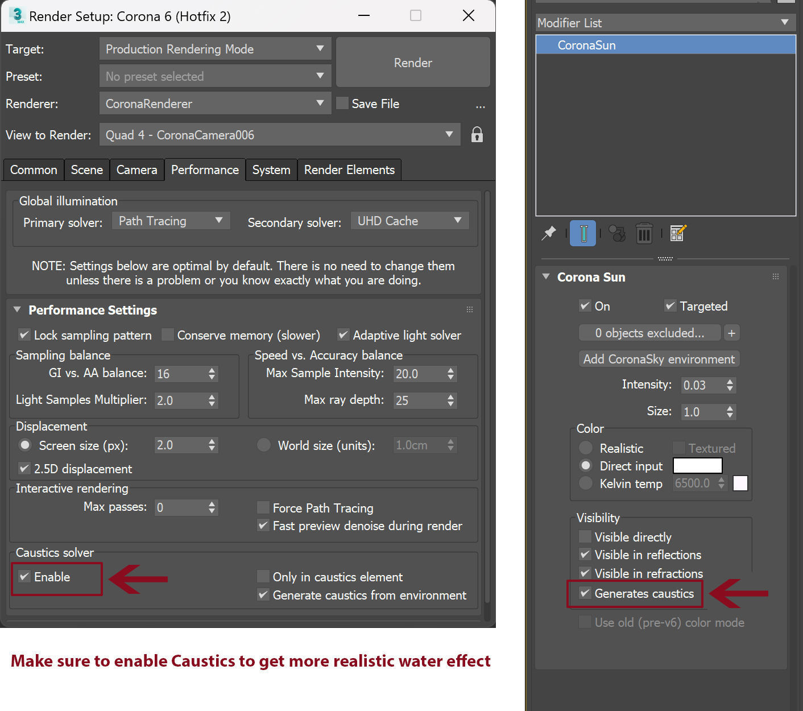803x711 pixels.
Task: Collapse Performance Settings rollout
Action: click(18, 309)
